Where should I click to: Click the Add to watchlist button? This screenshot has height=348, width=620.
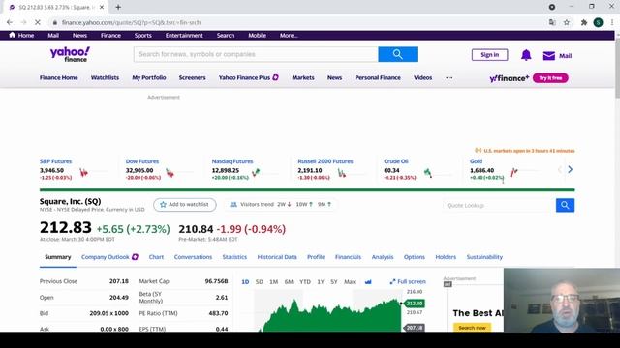pos(185,205)
